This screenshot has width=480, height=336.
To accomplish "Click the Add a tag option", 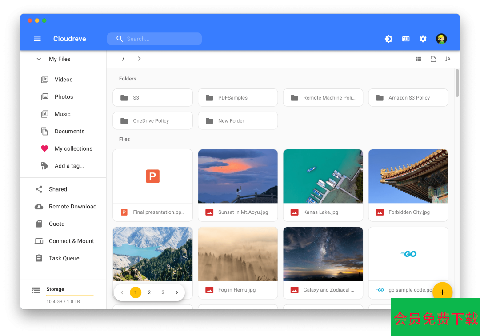I will click(x=69, y=166).
